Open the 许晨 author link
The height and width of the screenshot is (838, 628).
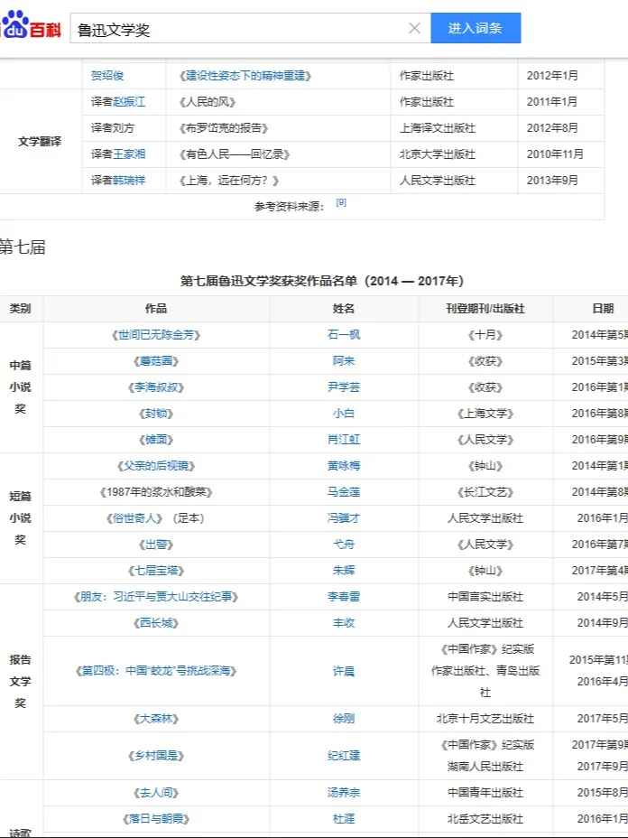344,671
